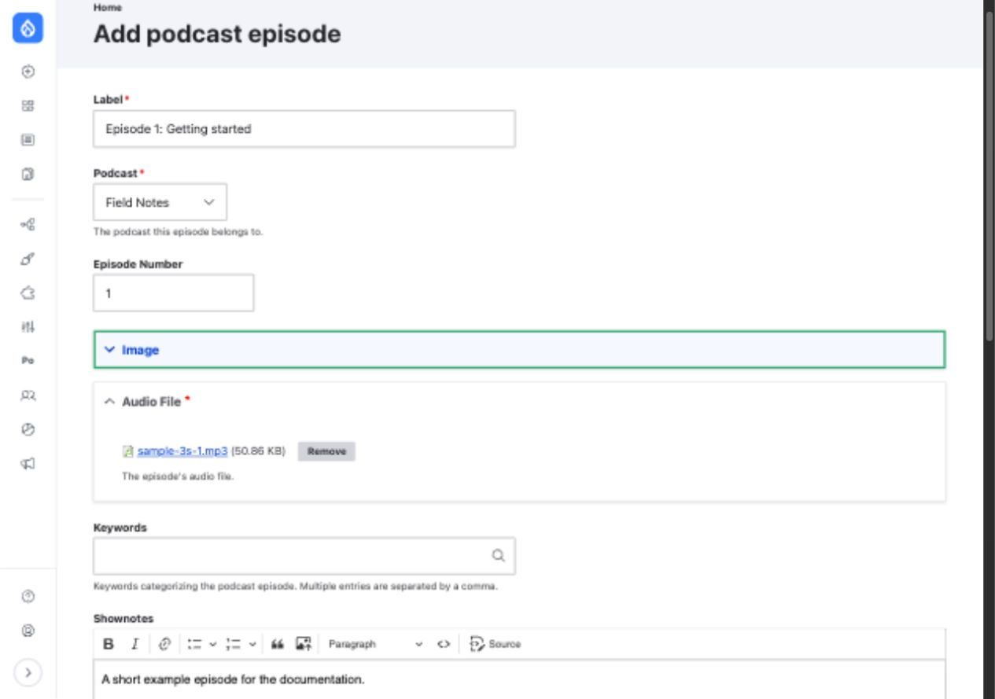Click the Keywords help description text
The image size is (995, 699).
tap(296, 587)
